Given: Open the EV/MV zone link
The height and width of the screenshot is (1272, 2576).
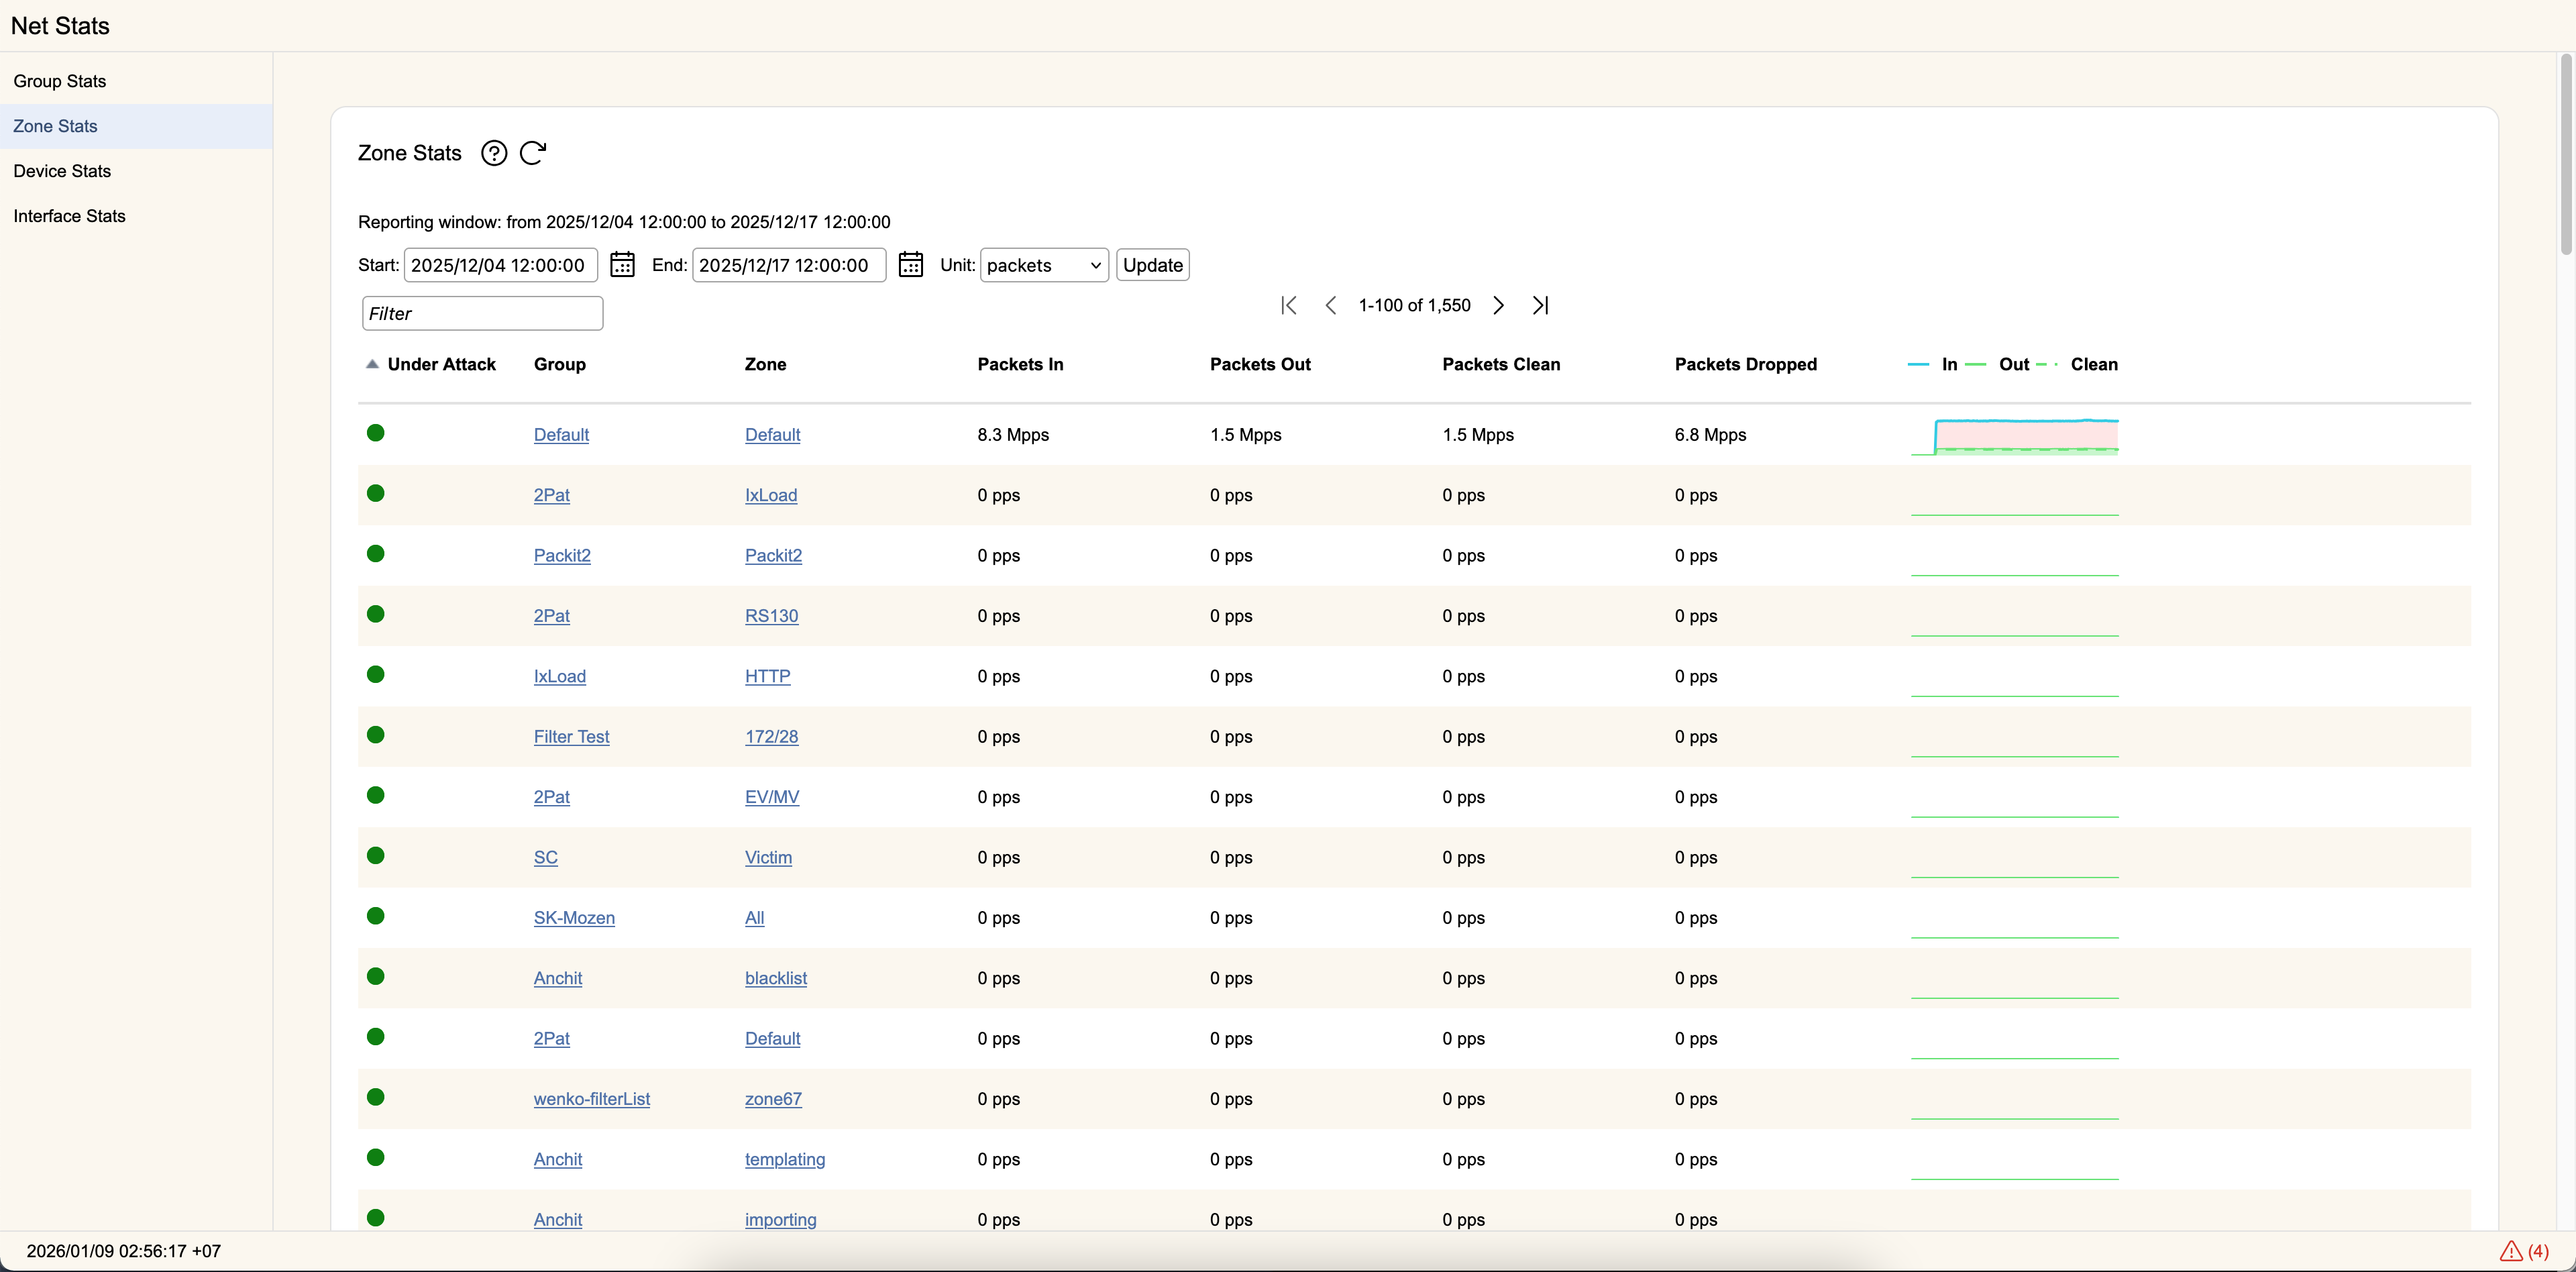Looking at the screenshot, I should 771,797.
